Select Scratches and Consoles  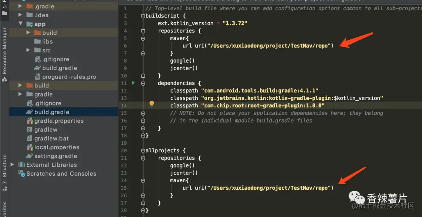(61, 174)
